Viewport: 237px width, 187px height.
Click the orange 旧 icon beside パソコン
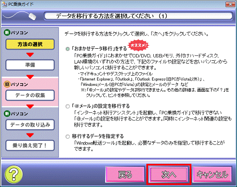click(7, 84)
